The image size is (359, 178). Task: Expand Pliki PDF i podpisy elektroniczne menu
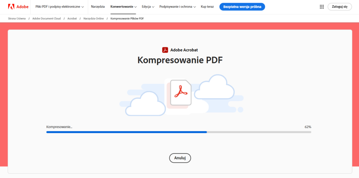[x=60, y=6]
